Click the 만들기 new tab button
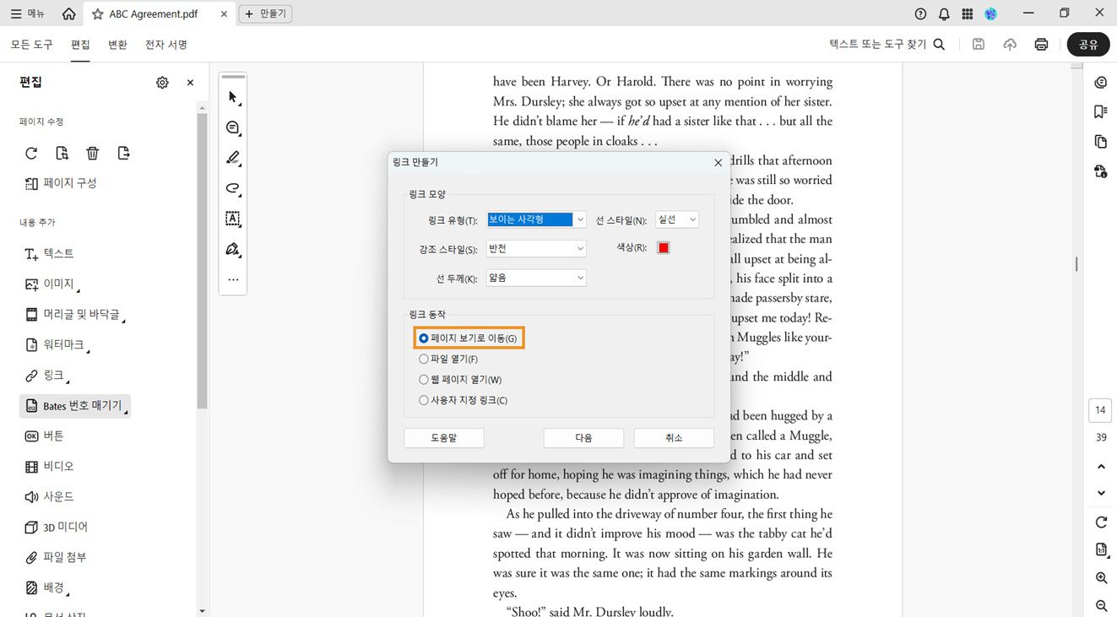Viewport: 1117px width, 617px height. [265, 14]
